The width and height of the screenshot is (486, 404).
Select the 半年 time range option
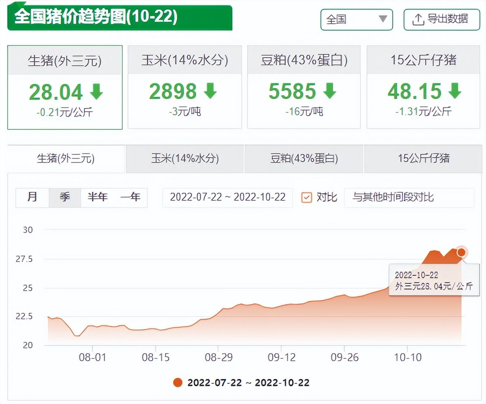click(x=98, y=198)
